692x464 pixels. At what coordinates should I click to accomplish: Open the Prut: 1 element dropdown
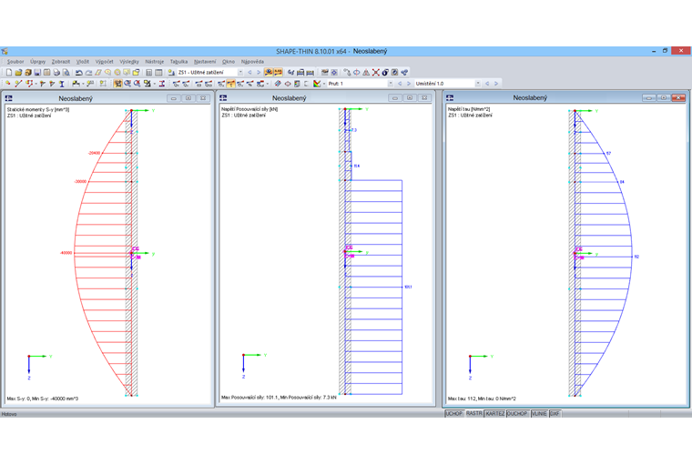[x=391, y=84]
